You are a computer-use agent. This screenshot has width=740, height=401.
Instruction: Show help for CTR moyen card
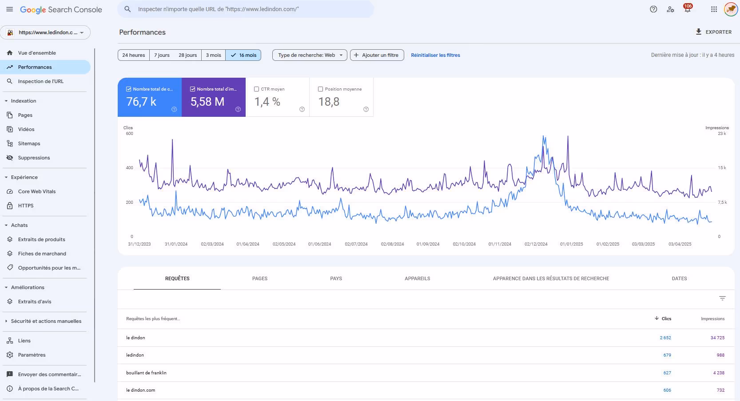tap(302, 109)
